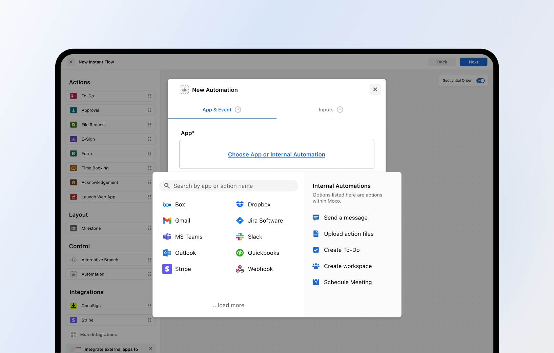Click the Send a message icon
This screenshot has height=353, width=554.
(x=316, y=217)
